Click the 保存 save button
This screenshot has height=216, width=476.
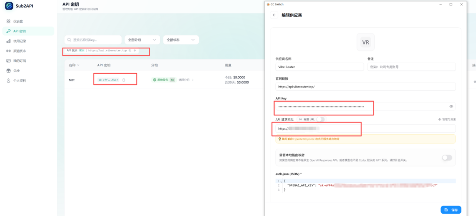451,210
